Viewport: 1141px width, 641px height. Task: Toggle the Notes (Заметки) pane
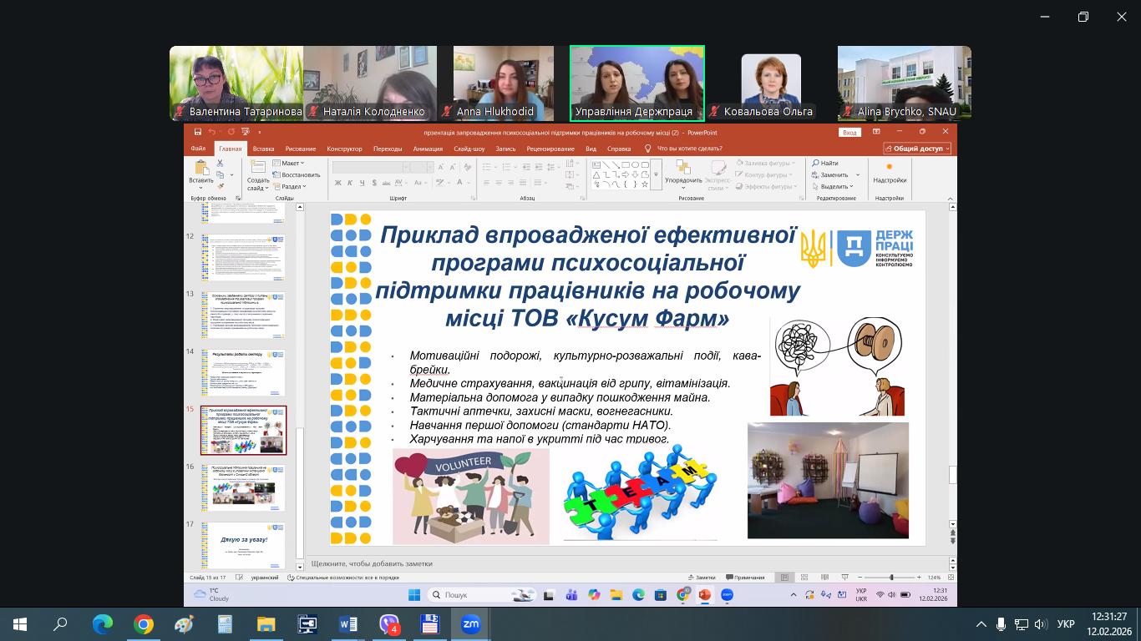click(701, 578)
